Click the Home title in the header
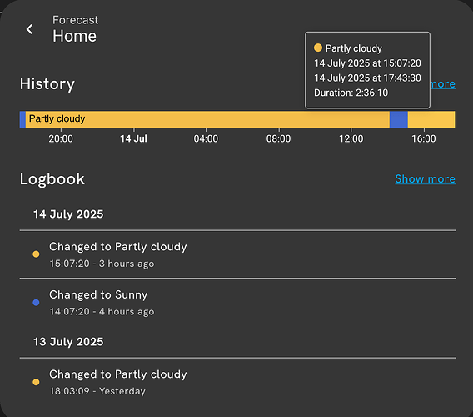Viewport: 473px width, 417px height. tap(74, 36)
